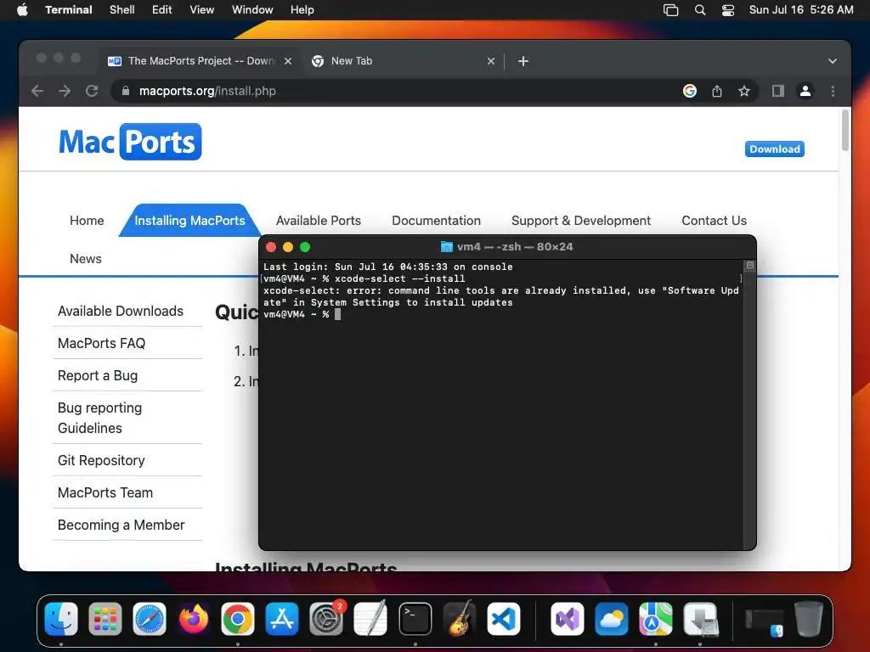Screen dimensions: 870x652
Task: Open the Shell menu
Action: click(122, 10)
